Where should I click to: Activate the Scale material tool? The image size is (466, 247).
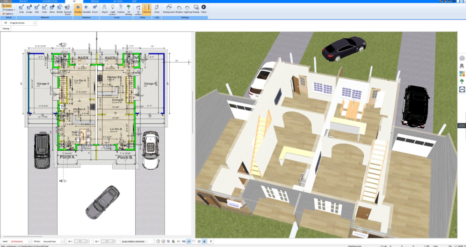(44, 9)
